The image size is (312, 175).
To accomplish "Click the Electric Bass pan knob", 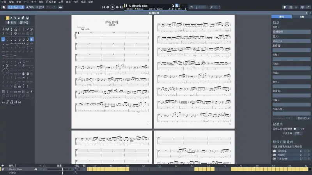I will [75, 169].
